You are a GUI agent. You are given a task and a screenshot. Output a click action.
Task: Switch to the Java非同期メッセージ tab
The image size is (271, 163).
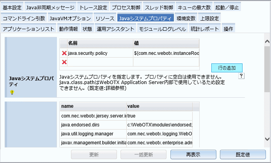pyautogui.click(x=50, y=7)
